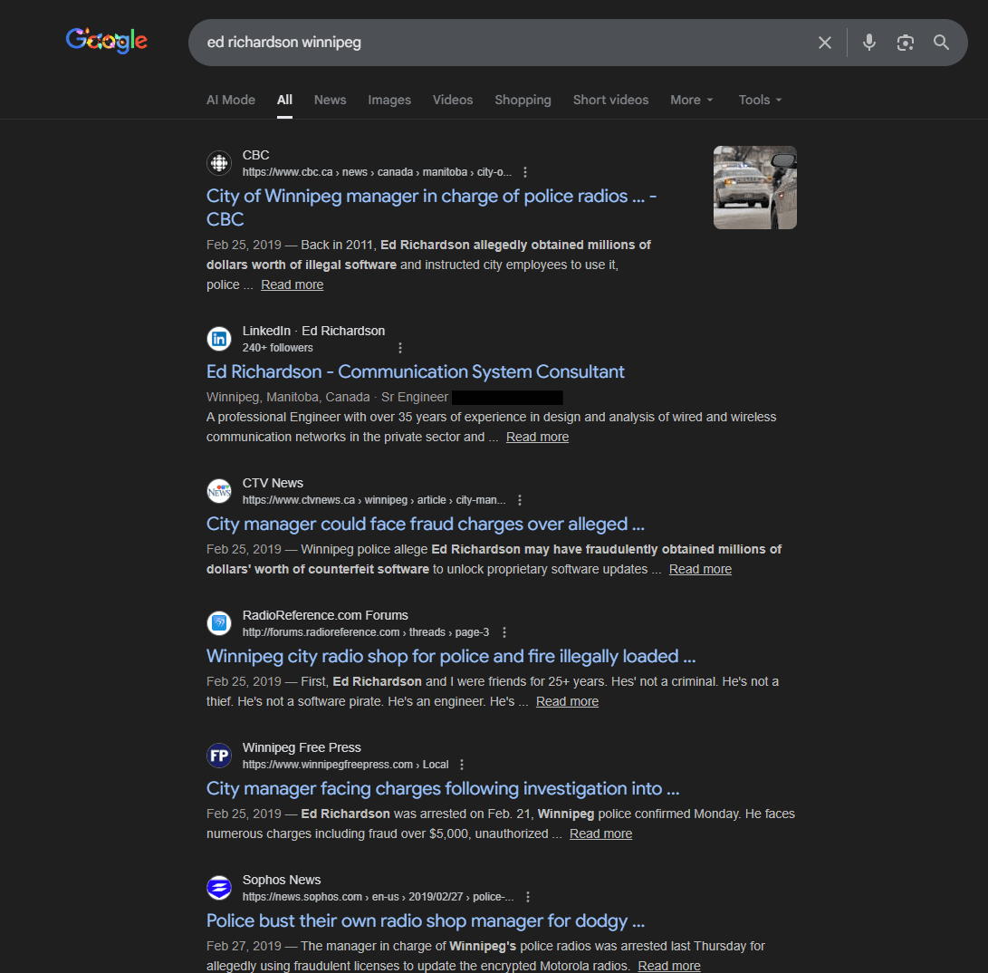Expand the More search categories dropdown
Screen dimensions: 988x973
(x=691, y=100)
